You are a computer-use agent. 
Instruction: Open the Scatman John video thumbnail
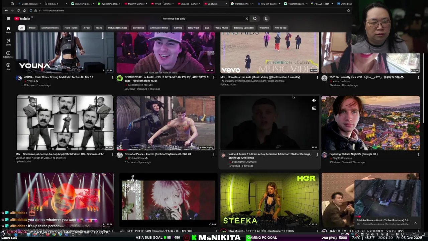point(65,123)
